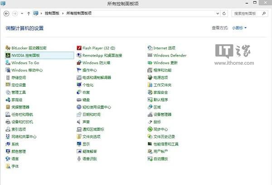
Task: Refresh the control panel view
Action: [224, 13]
